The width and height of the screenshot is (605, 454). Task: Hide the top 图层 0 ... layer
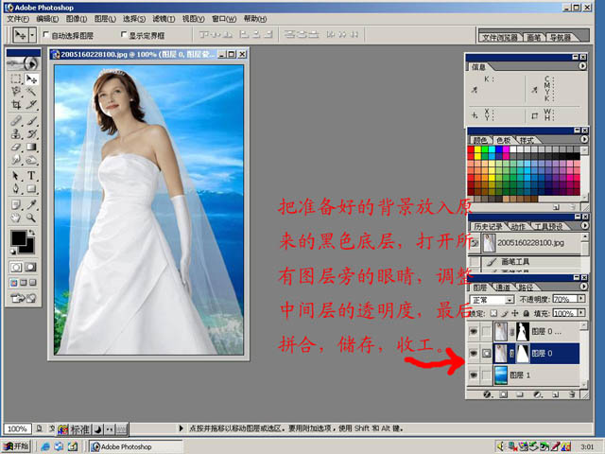click(474, 331)
